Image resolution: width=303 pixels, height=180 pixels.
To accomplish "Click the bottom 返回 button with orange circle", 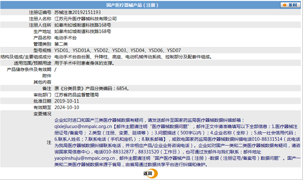I will [x=150, y=173].
